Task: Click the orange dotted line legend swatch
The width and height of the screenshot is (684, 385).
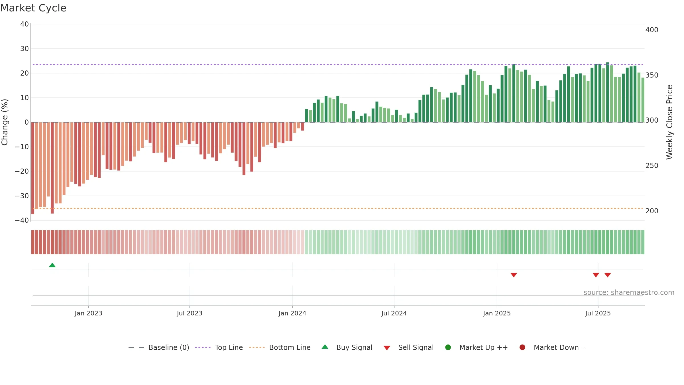Action: (x=257, y=347)
